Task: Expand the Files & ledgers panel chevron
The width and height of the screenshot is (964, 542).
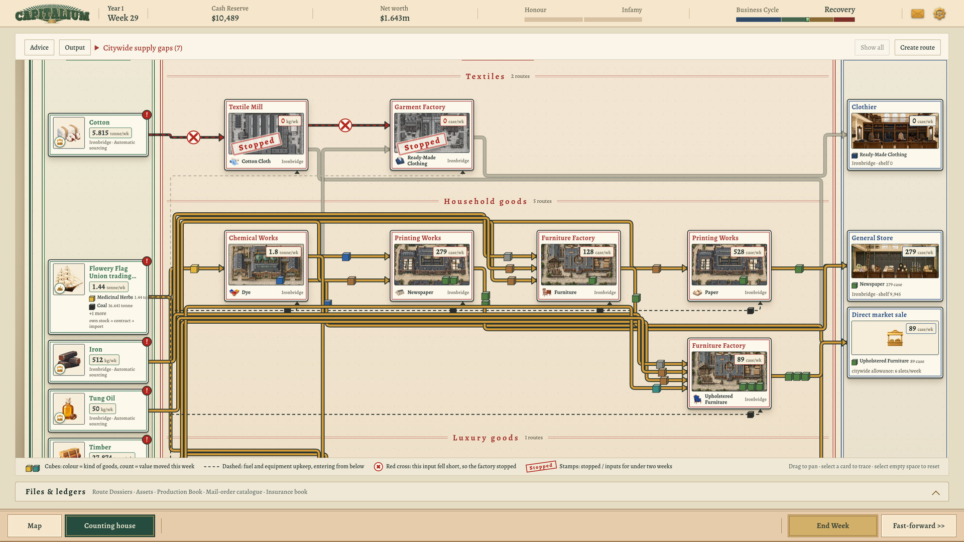Action: click(936, 492)
